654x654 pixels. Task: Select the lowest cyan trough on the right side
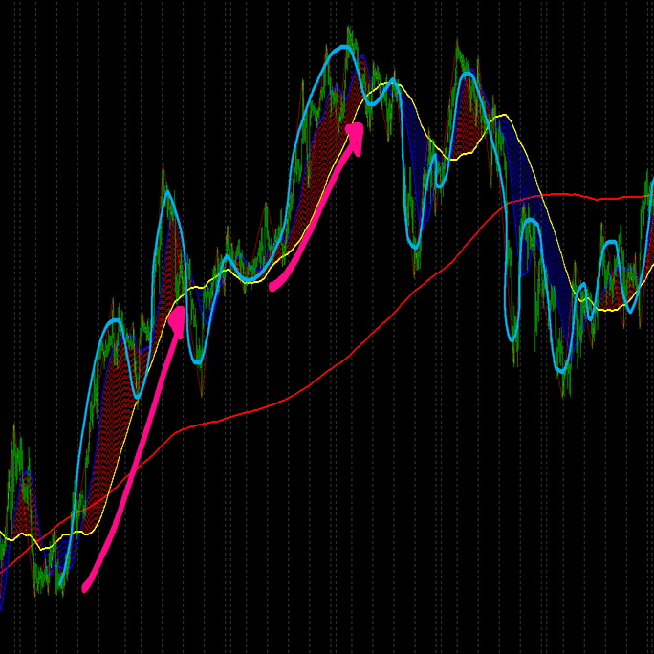click(x=562, y=370)
